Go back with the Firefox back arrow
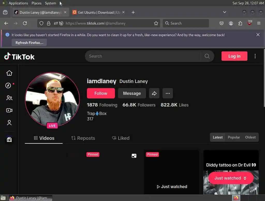Image resolution: width=265 pixels, height=201 pixels. (6, 23)
